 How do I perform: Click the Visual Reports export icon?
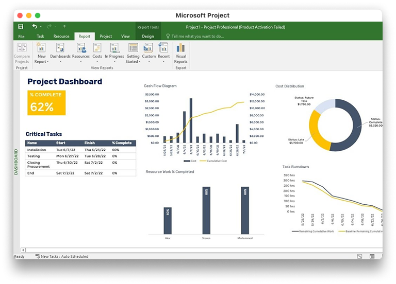180,48
